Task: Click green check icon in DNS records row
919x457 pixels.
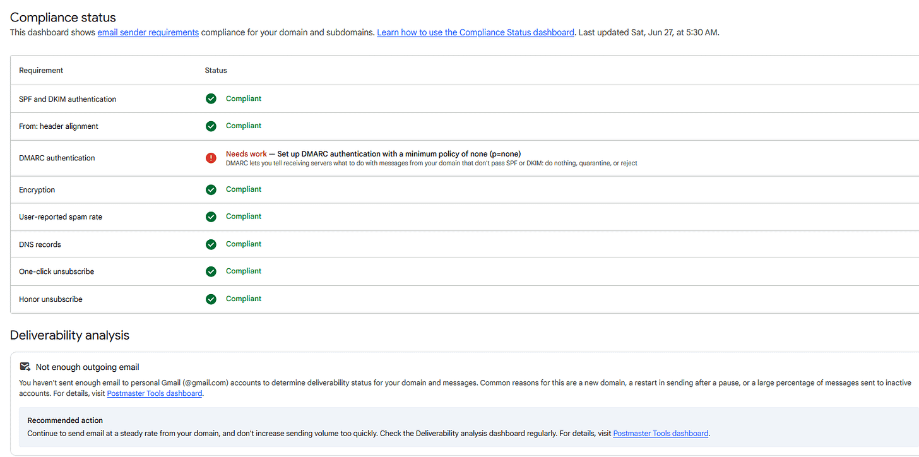Action: pos(211,244)
